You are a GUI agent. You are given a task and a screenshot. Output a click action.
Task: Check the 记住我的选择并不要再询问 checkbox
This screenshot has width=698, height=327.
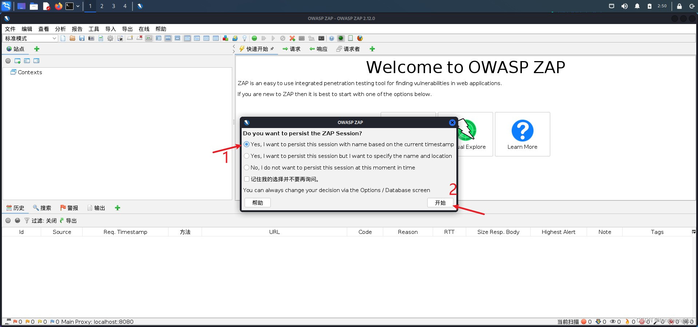[x=247, y=179]
